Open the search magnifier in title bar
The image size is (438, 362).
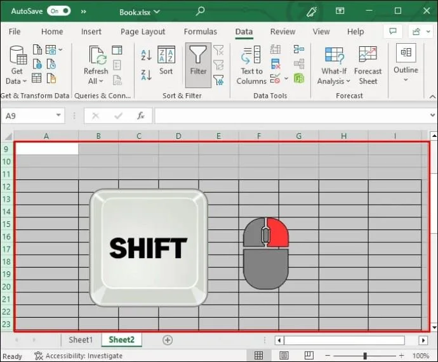click(201, 11)
